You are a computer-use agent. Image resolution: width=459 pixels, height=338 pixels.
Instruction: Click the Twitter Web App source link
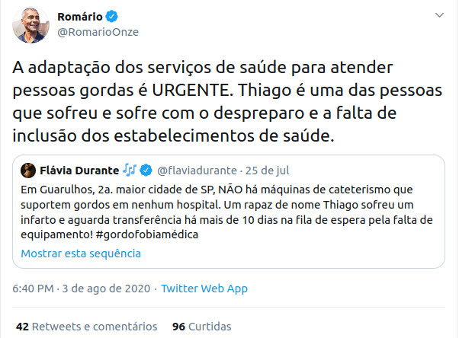point(204,289)
